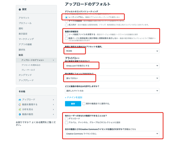
Task: Tick 既存の動画全てに適用する checkbox
Action: [84, 104]
